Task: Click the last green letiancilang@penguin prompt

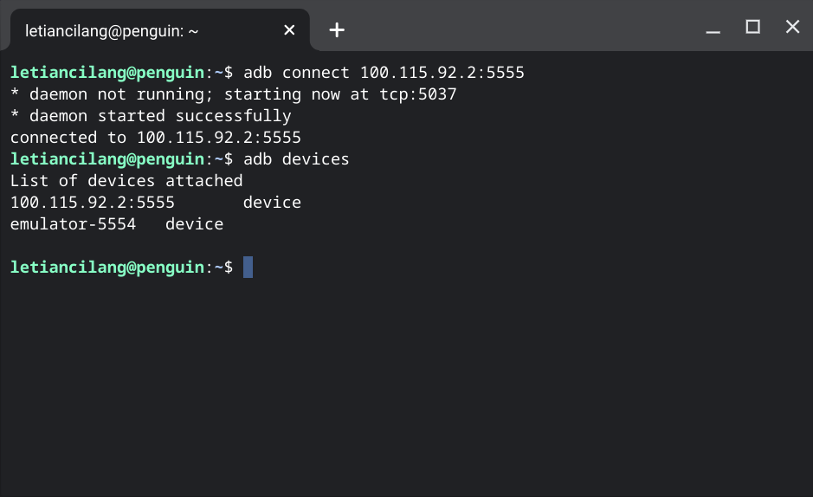Action: point(107,268)
